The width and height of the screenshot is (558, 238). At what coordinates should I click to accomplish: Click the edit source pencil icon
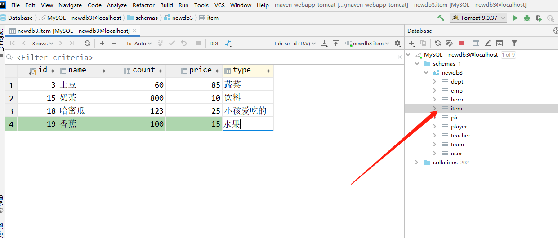tap(488, 44)
